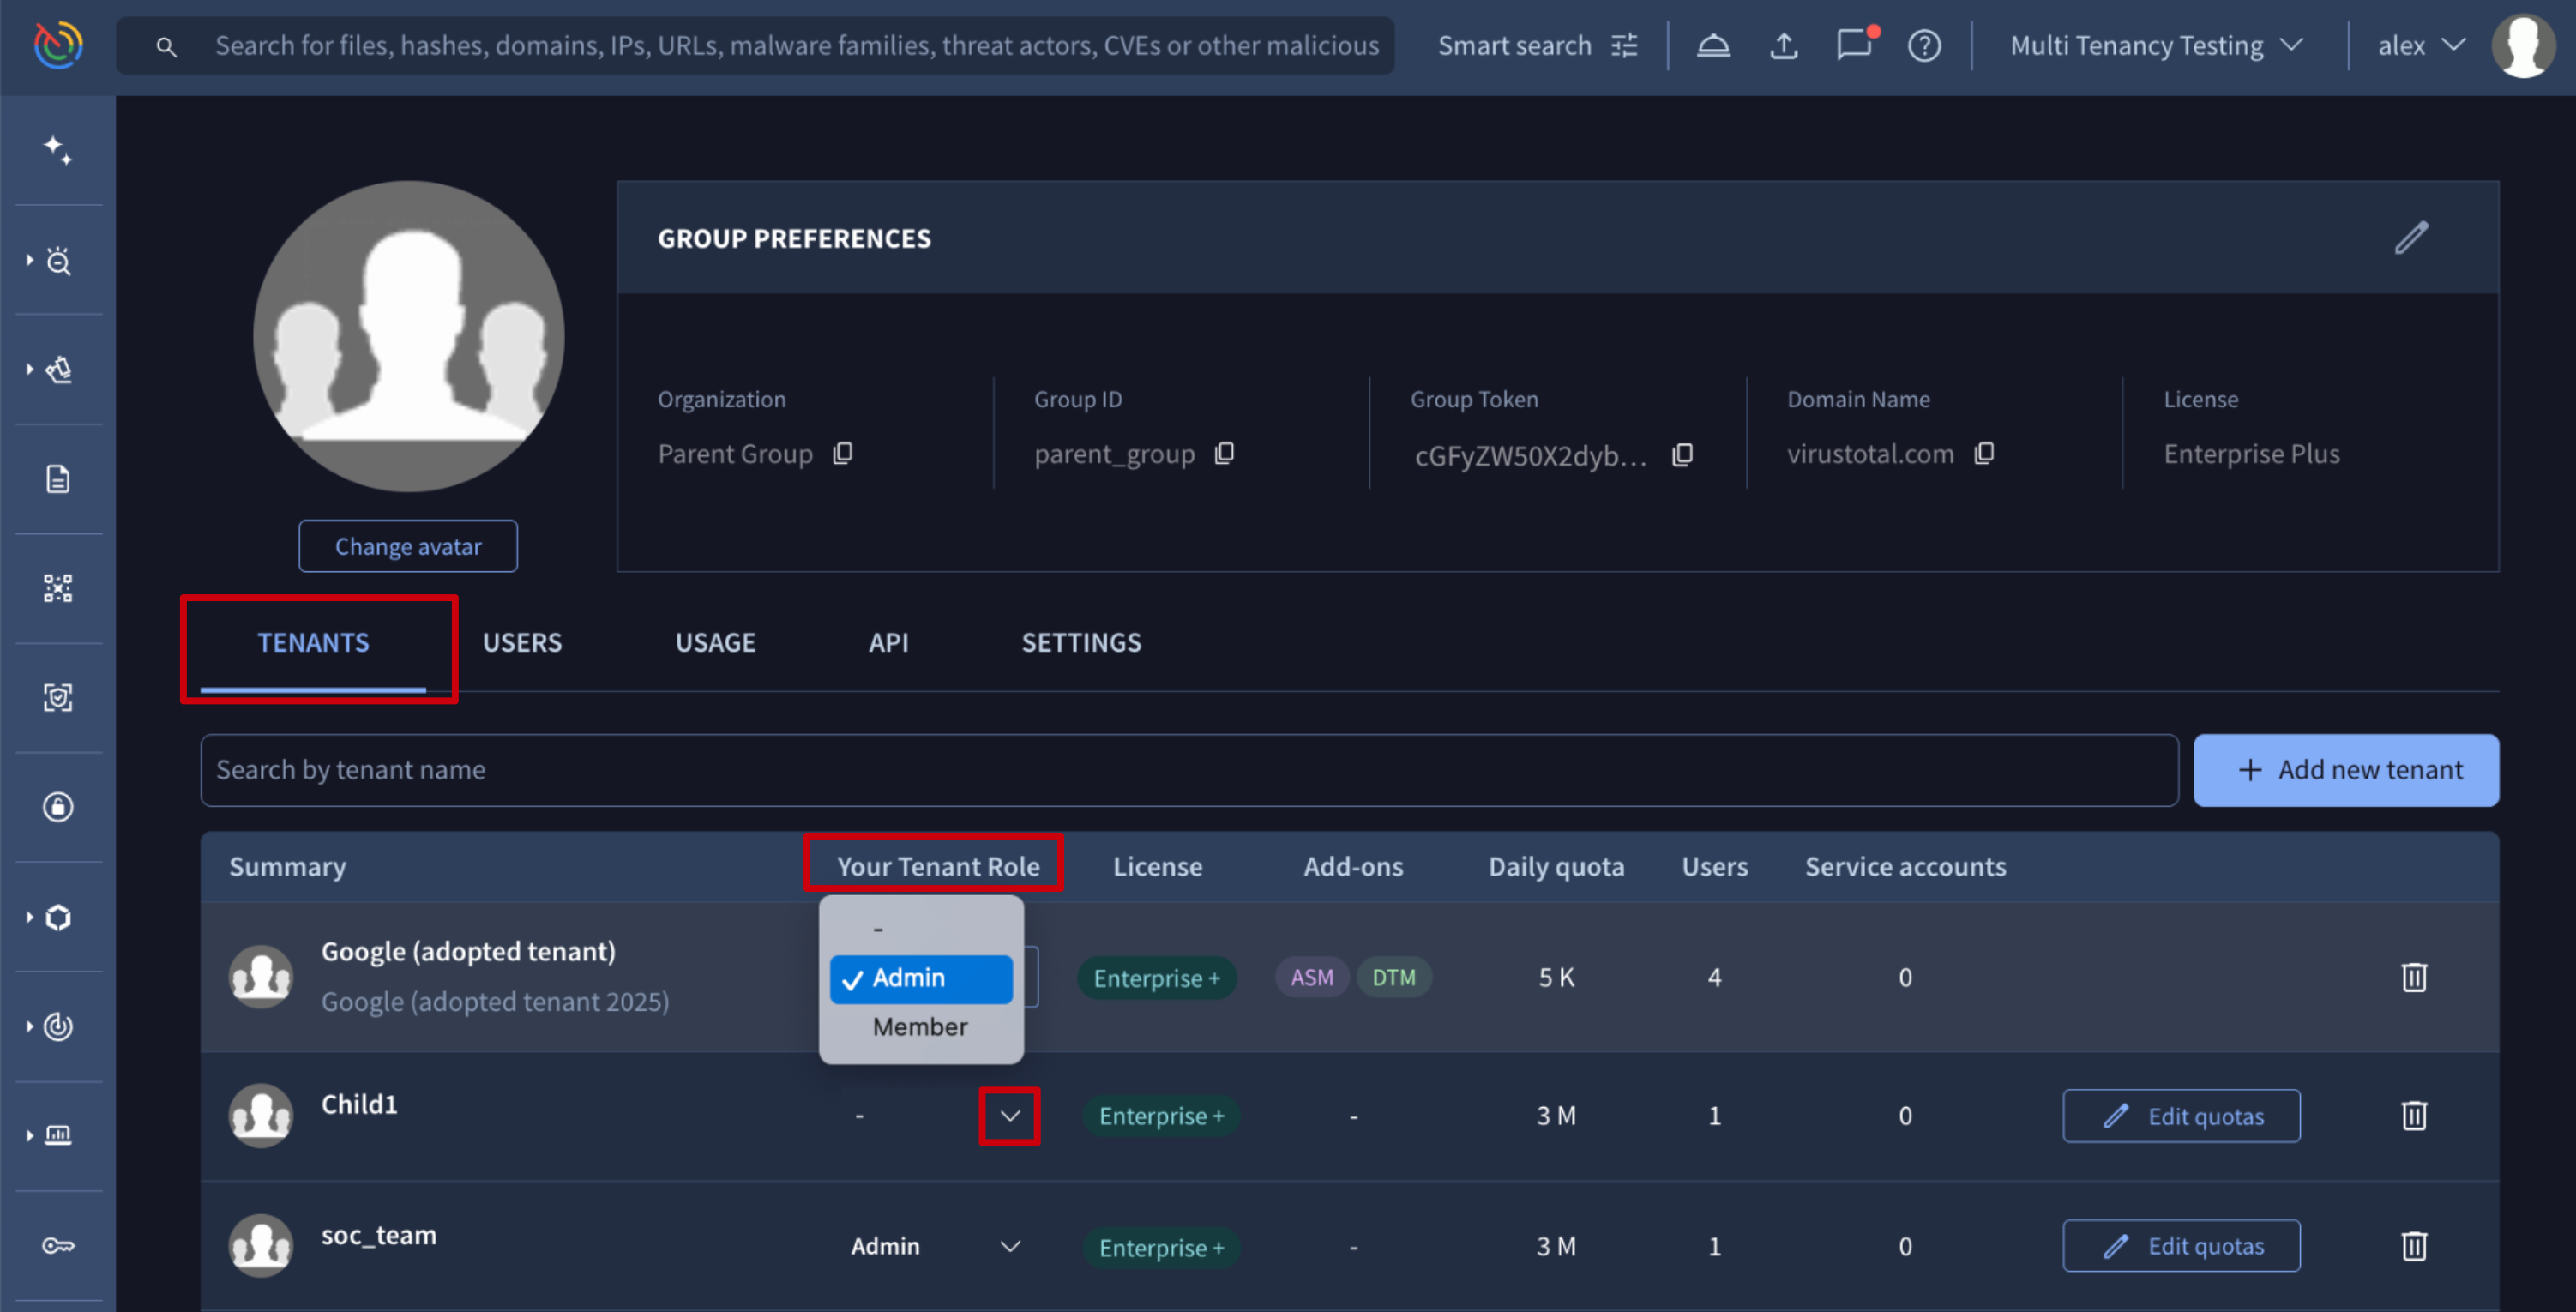
Task: Click the Add new tenant button
Action: point(2346,770)
